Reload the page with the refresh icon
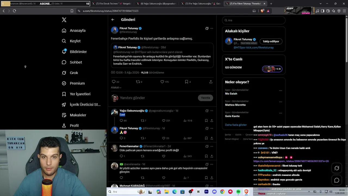348x196 pixels. point(14,11)
